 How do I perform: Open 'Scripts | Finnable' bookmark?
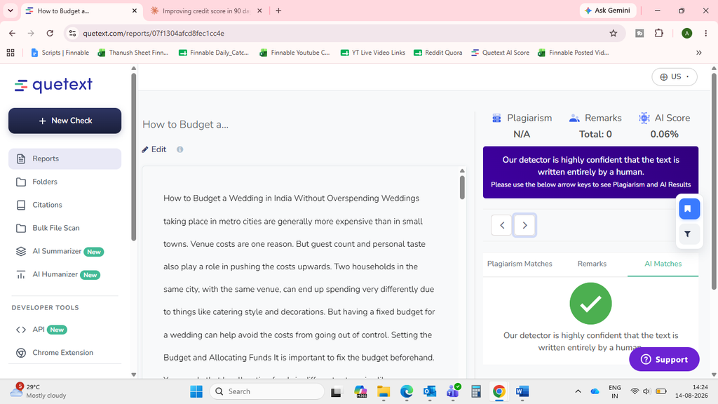coord(60,53)
